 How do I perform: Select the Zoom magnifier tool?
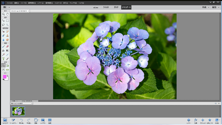pyautogui.click(x=3, y=14)
